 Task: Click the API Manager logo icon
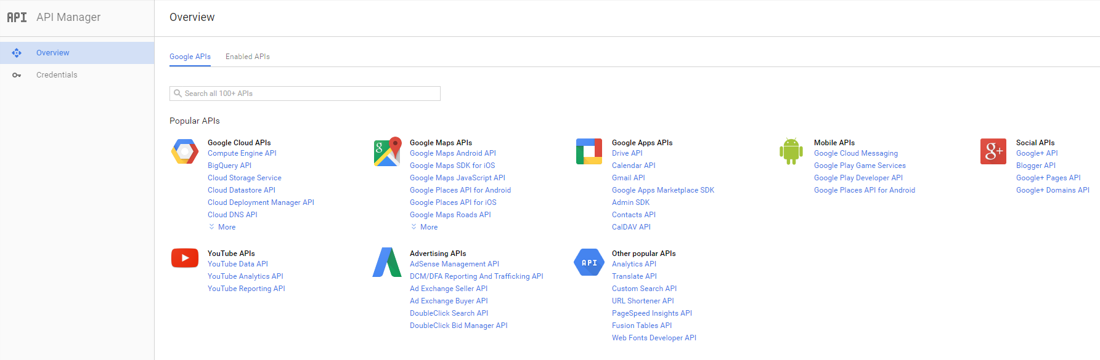(x=17, y=17)
